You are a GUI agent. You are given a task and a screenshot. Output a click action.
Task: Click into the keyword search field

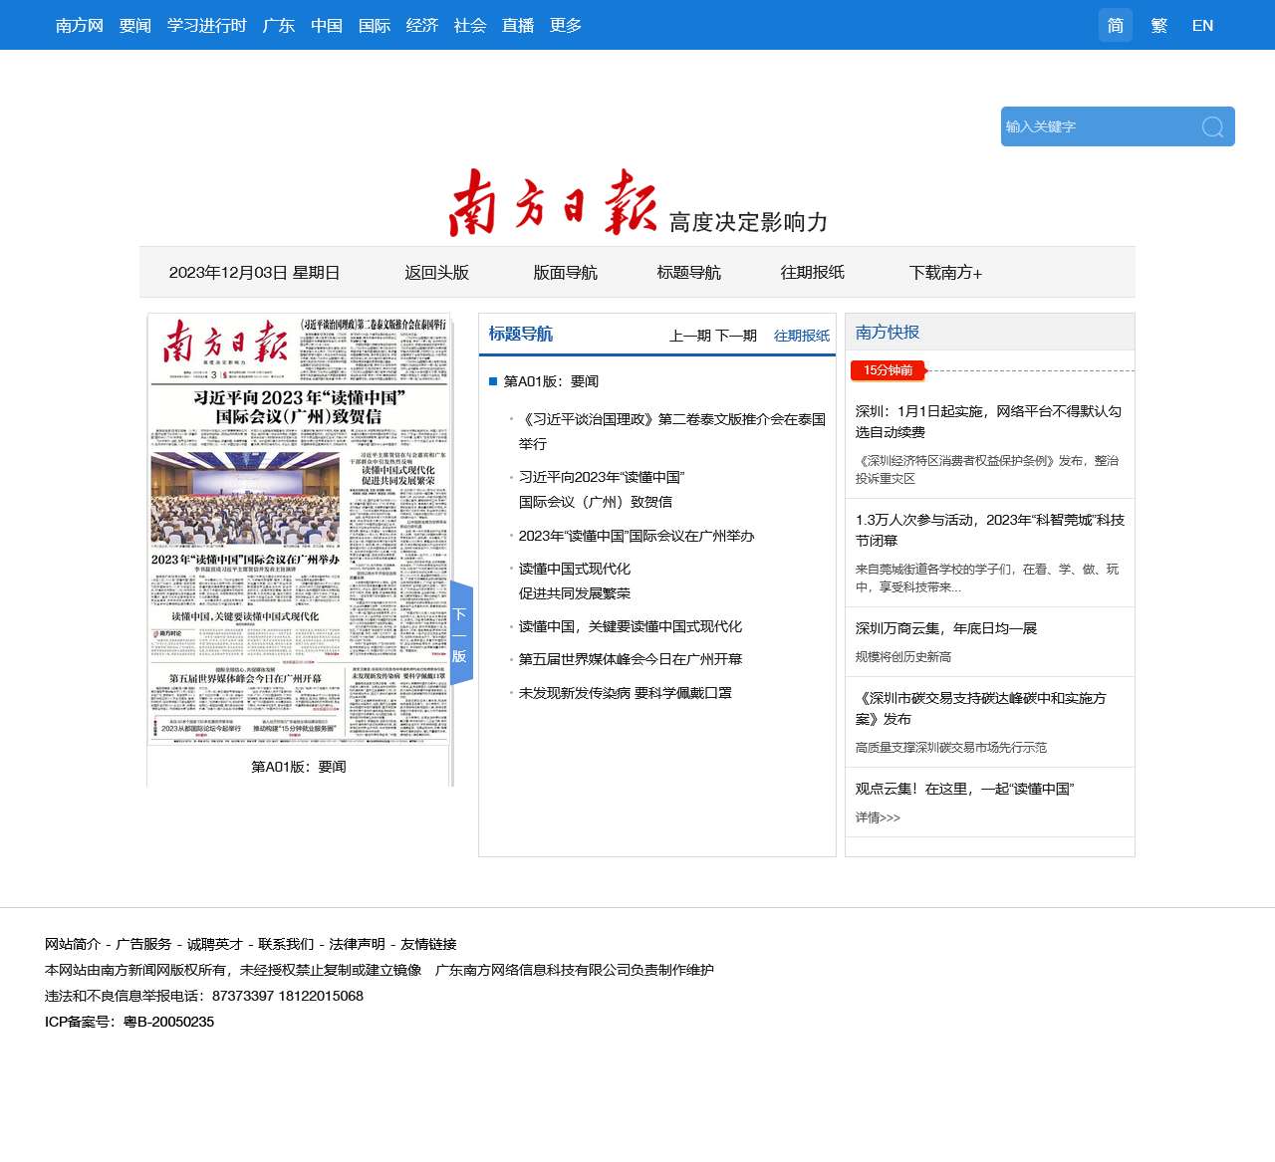1096,126
